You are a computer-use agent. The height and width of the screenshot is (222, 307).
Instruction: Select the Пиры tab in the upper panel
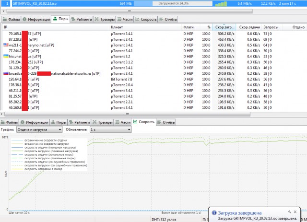[60, 19]
